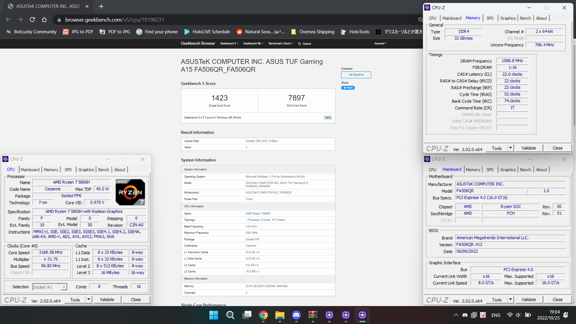Click the taskbar clock showing 19:04
The image size is (576, 324).
(548, 315)
